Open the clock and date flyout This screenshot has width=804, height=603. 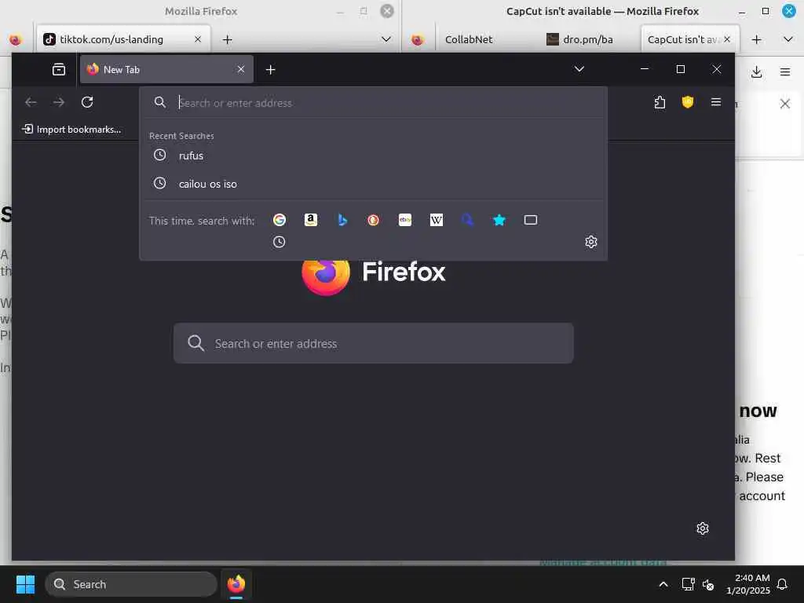[747, 584]
